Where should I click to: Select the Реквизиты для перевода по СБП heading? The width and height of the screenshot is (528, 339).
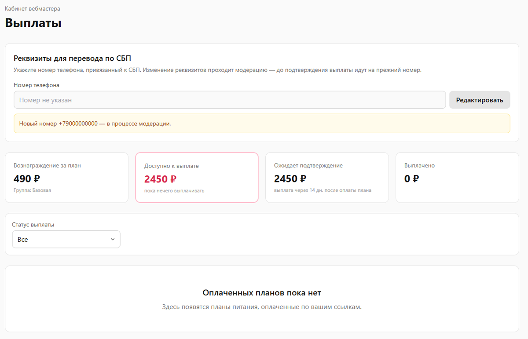73,58
